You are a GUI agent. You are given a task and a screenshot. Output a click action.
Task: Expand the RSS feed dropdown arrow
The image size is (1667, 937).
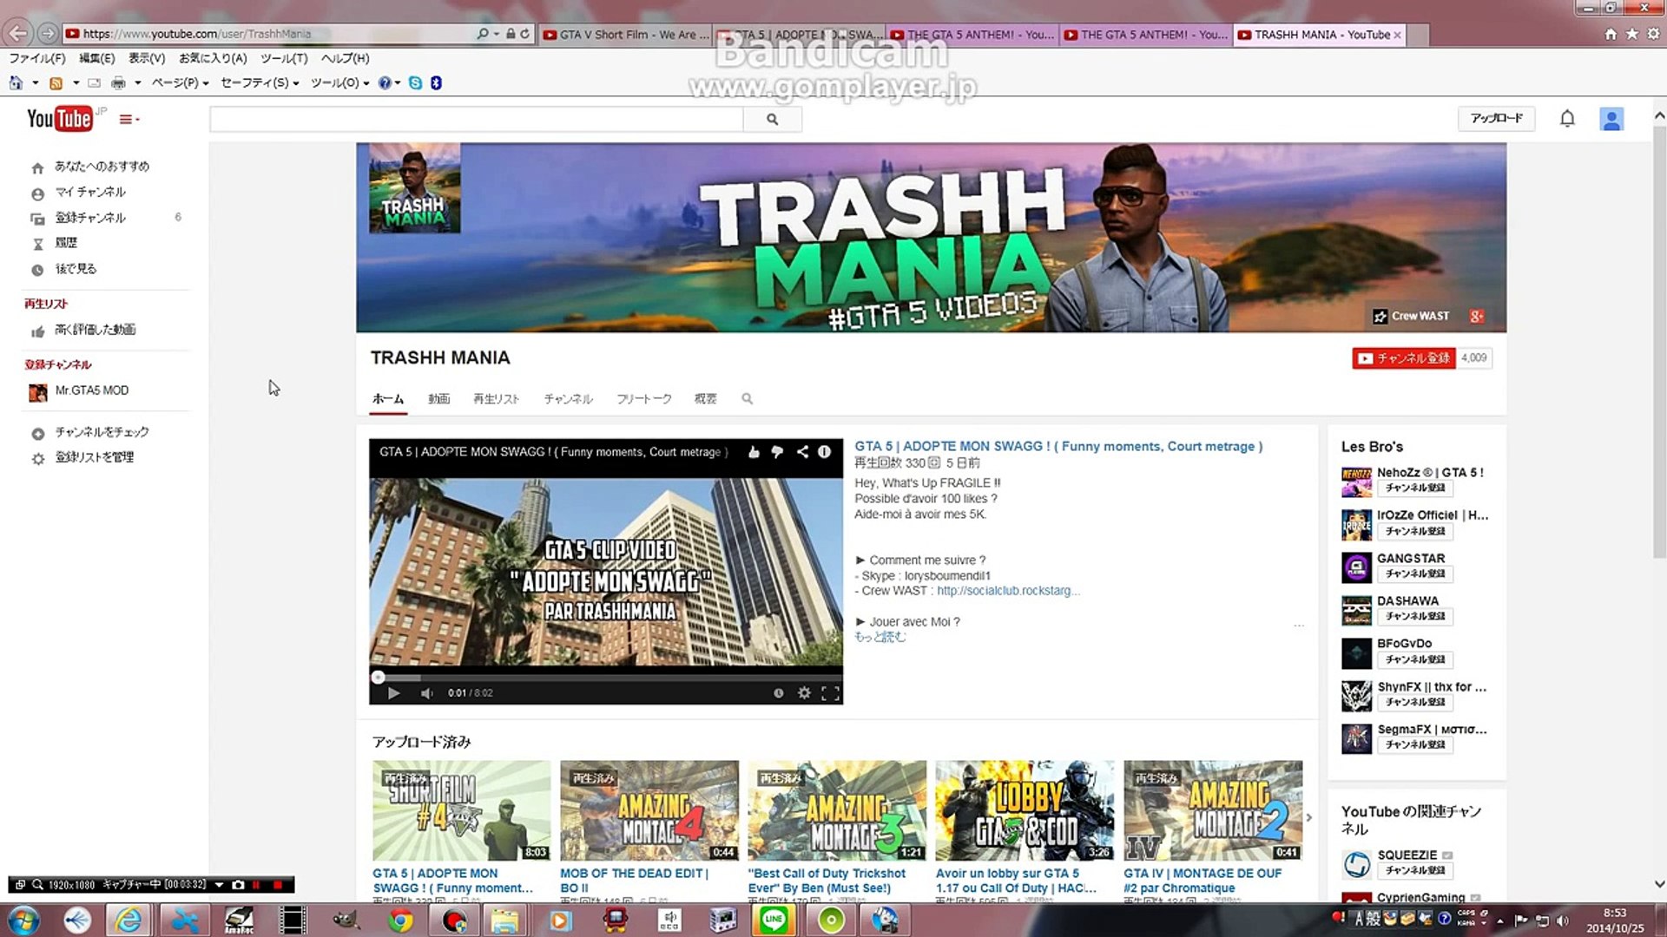(76, 83)
